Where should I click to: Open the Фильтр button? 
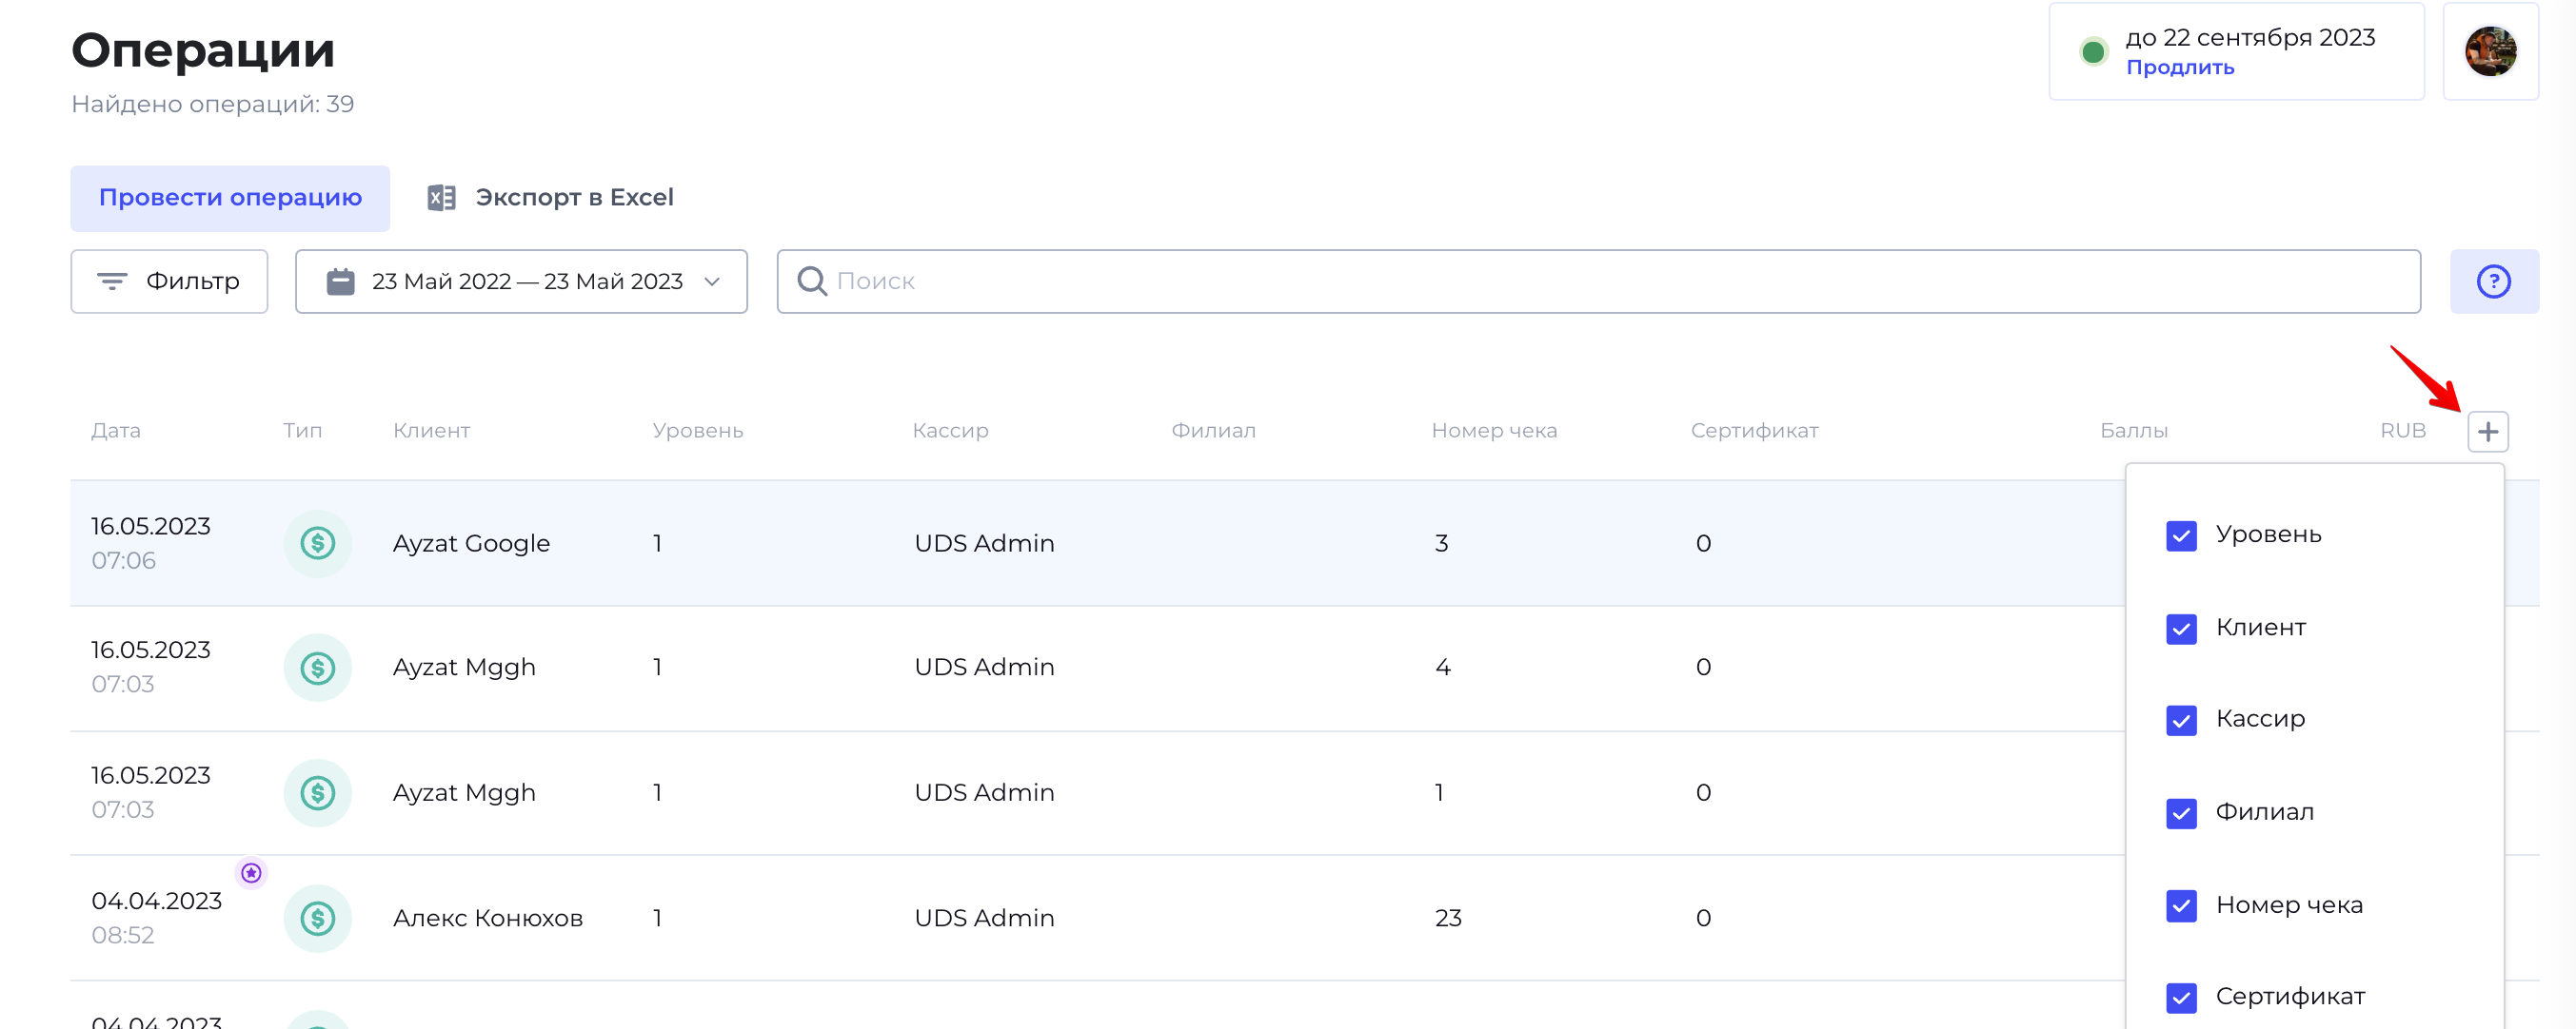[169, 282]
